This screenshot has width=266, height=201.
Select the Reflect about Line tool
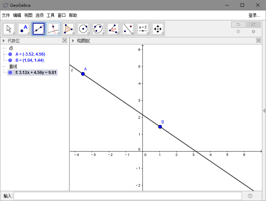[x=128, y=29]
